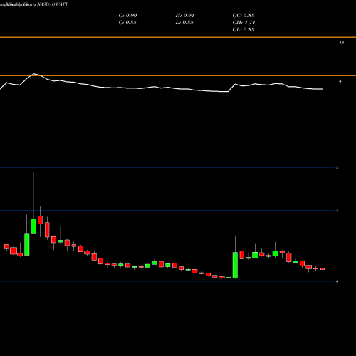
Task: Click the 'NASDAQ WATT' chart title
Action: pyautogui.click(x=53, y=4)
